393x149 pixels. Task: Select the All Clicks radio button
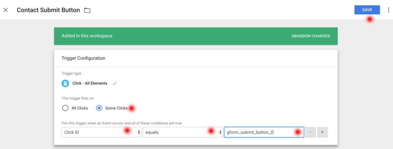tap(65, 108)
